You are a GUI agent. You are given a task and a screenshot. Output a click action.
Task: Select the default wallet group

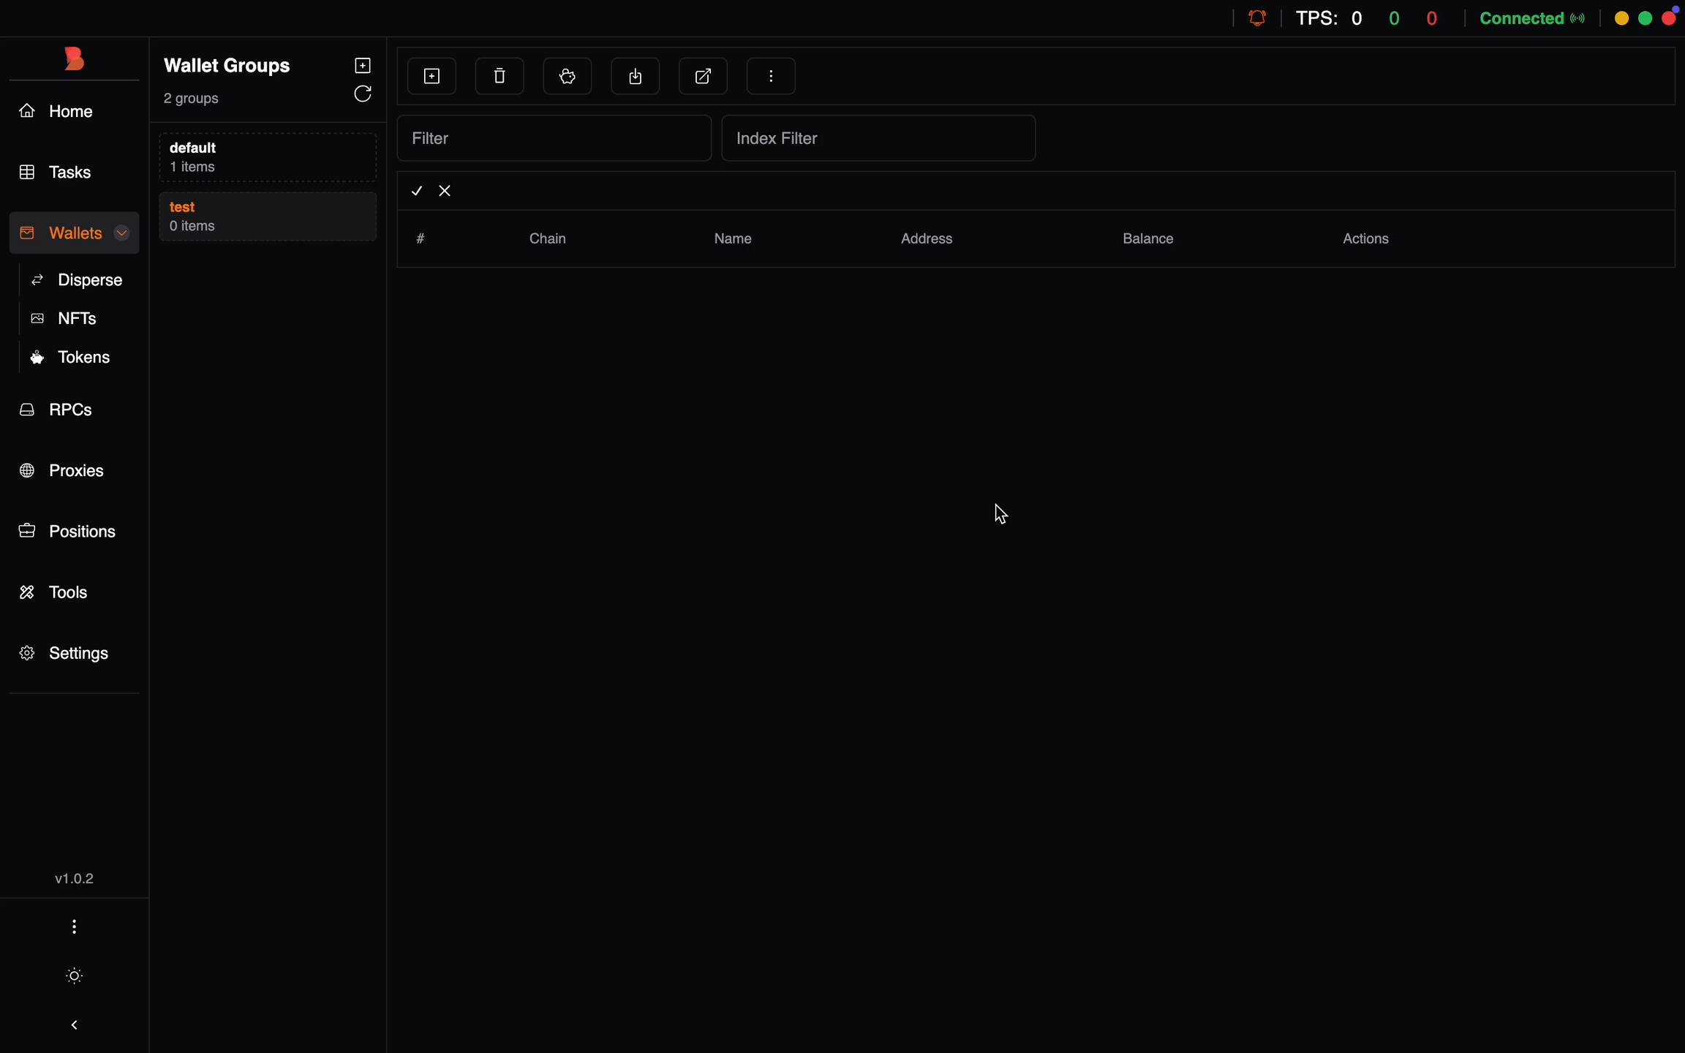[268, 157]
